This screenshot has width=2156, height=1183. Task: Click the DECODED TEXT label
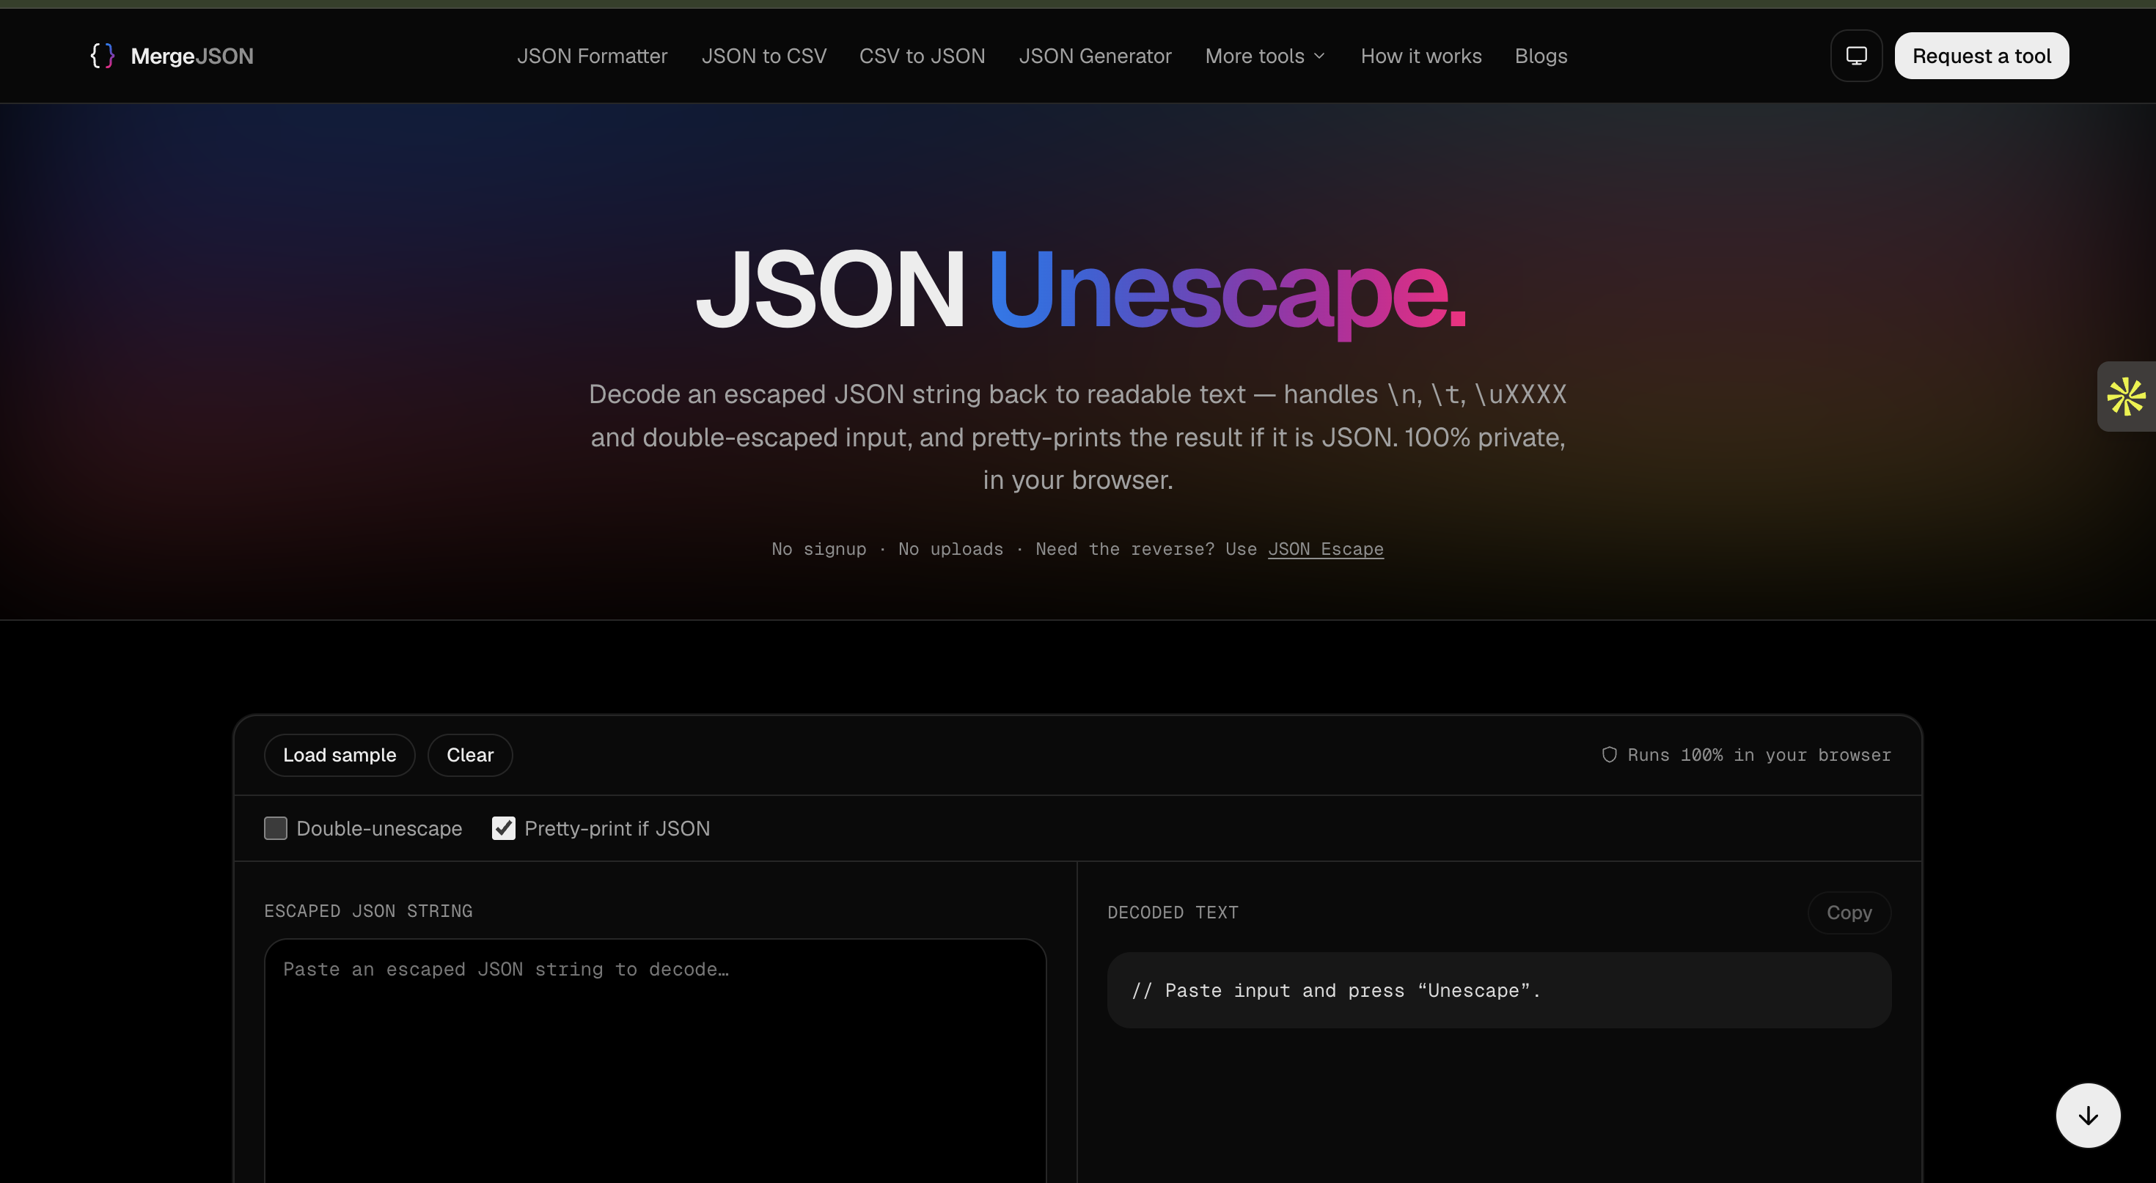coord(1173,912)
